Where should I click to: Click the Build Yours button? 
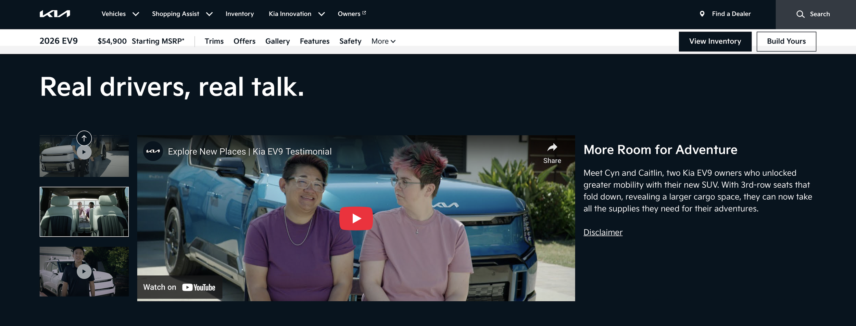tap(786, 41)
